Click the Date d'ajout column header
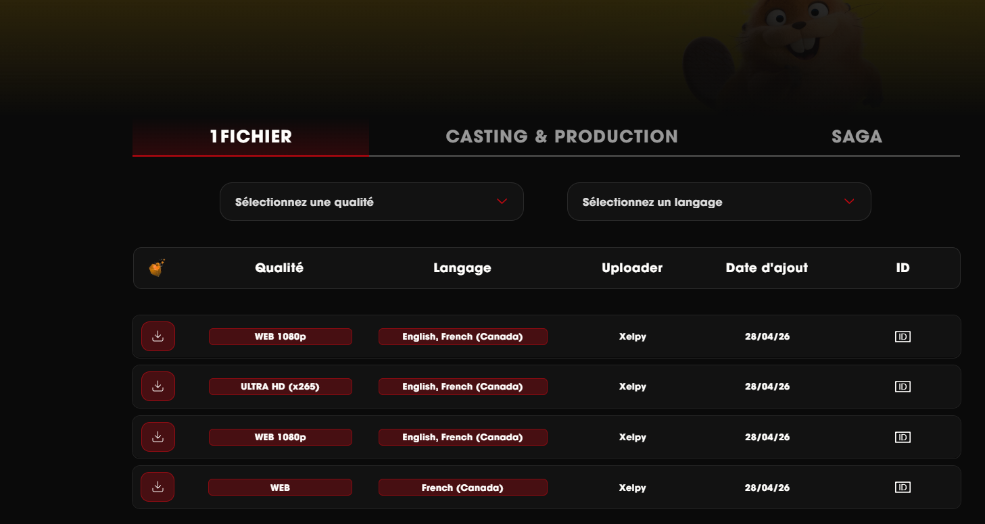The height and width of the screenshot is (524, 985). click(767, 268)
